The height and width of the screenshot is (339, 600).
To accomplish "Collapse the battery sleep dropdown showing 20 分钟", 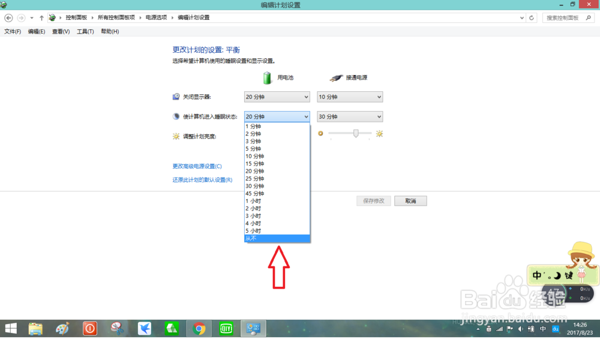I will point(277,116).
